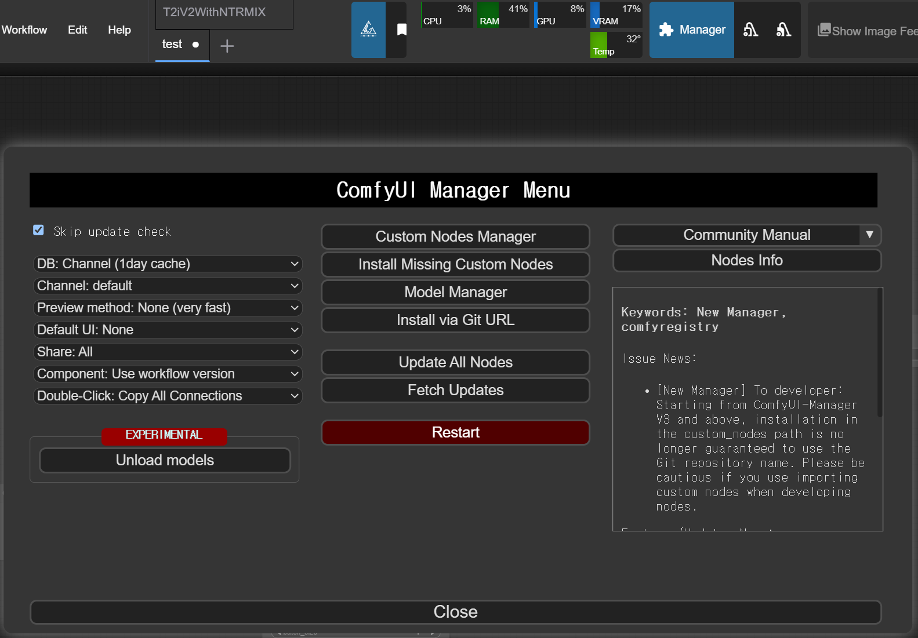The image size is (918, 638).
Task: Click the Show Image Feed icon
Action: click(824, 30)
